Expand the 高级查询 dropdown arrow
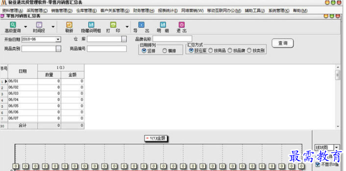Screen dimensions: 346x171 click(x=26, y=27)
